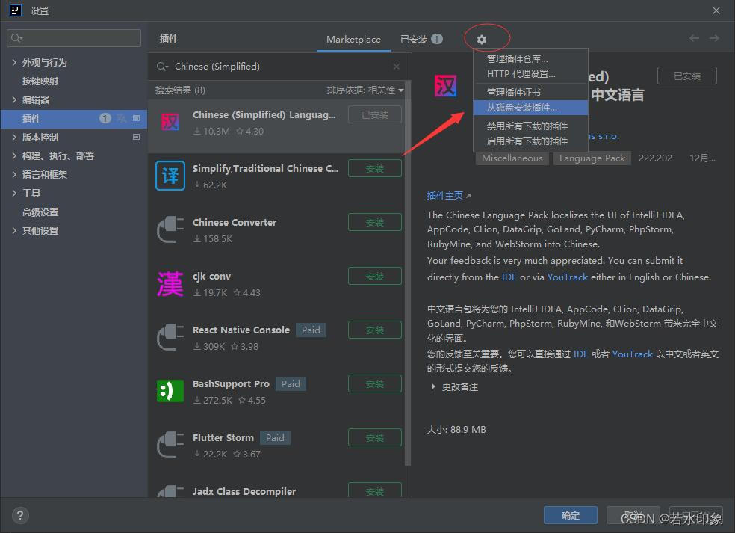Click the cjk-conv plugin icon
735x533 pixels.
170,283
